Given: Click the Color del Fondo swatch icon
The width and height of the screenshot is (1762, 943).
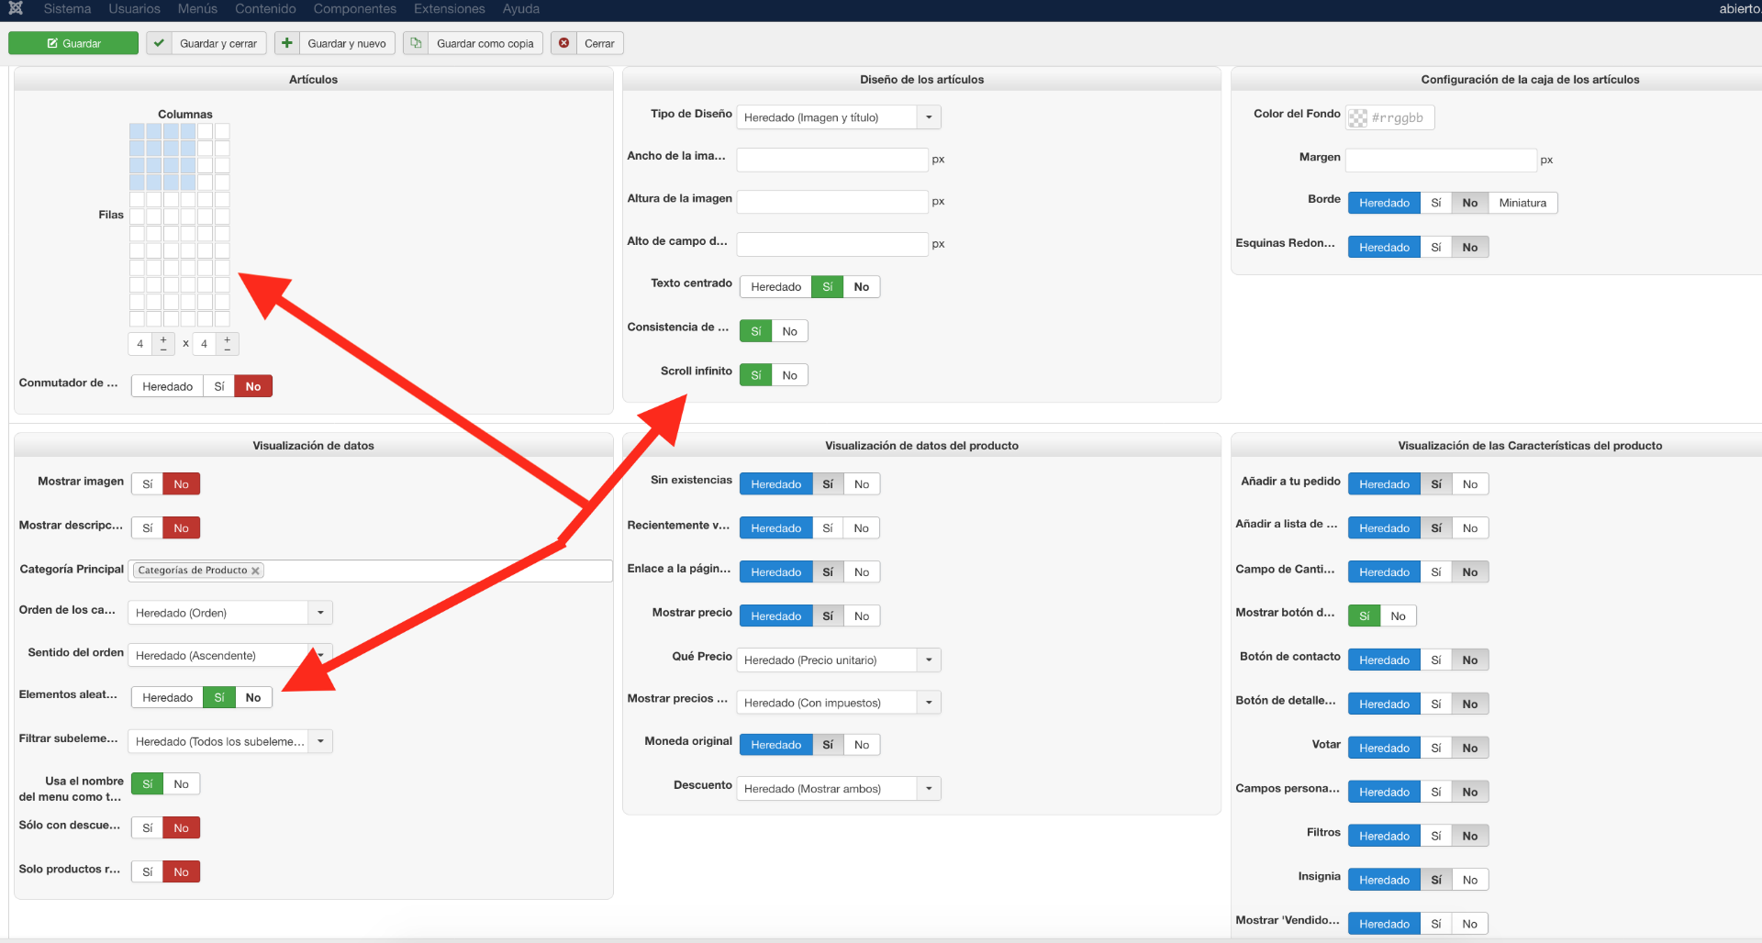Looking at the screenshot, I should tap(1357, 117).
